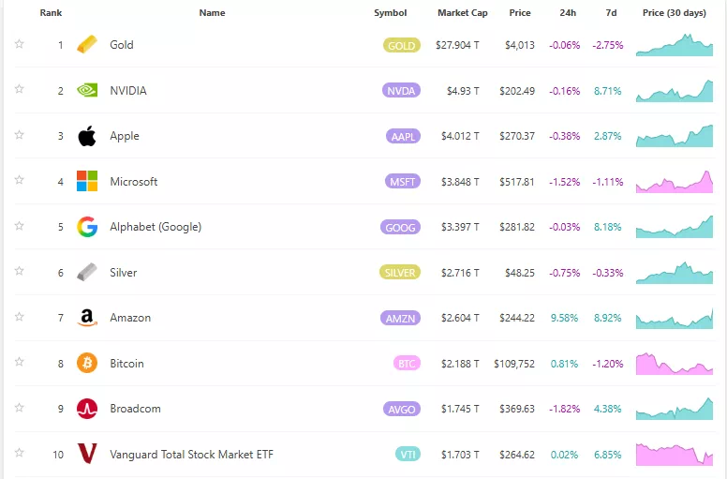The width and height of the screenshot is (727, 479).
Task: Click the Microsoft logo icon
Action: [86, 181]
